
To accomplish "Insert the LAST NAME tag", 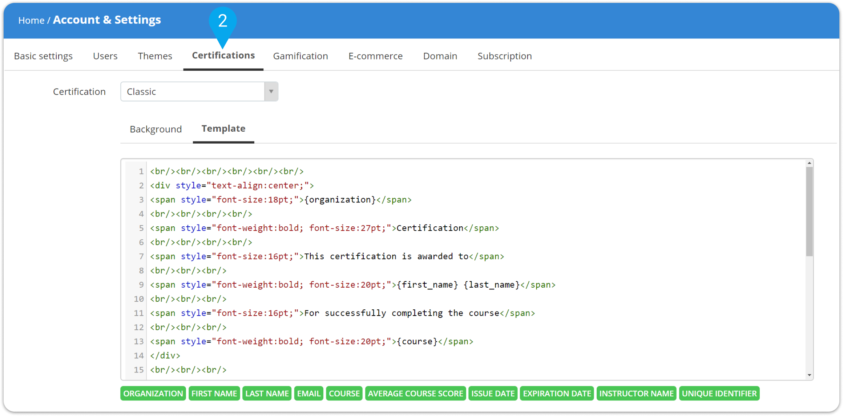I will [x=267, y=394].
